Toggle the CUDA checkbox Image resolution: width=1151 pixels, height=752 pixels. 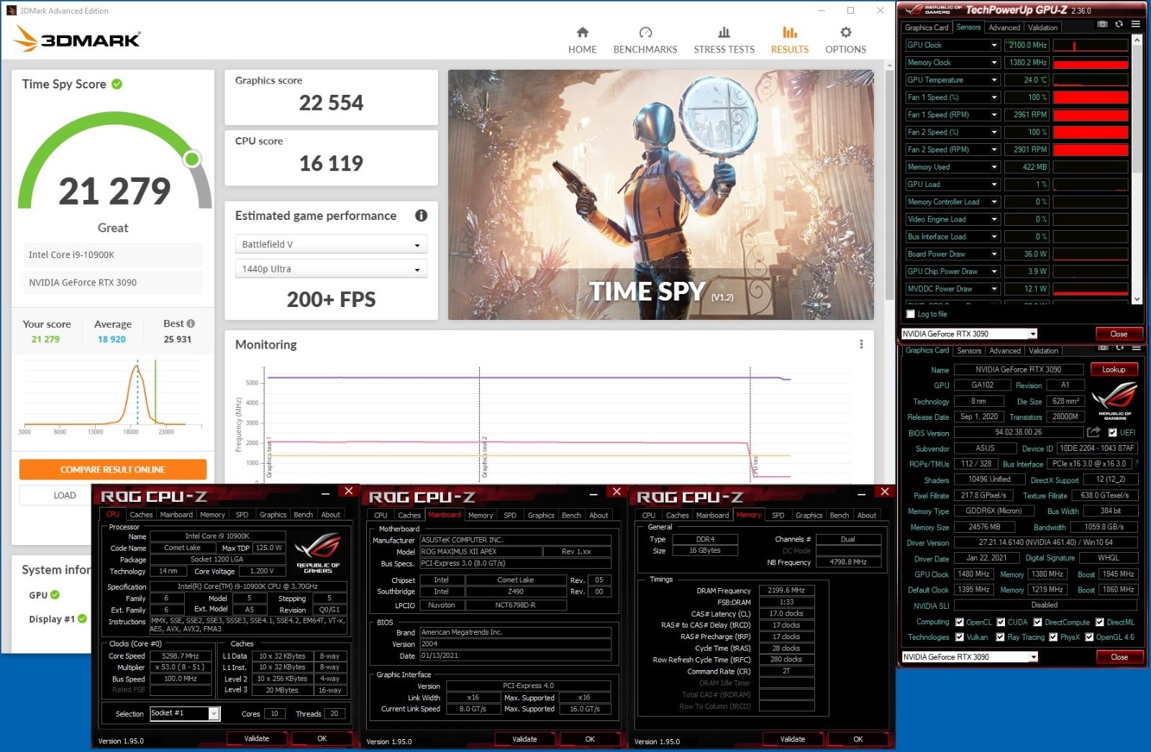tap(1001, 623)
